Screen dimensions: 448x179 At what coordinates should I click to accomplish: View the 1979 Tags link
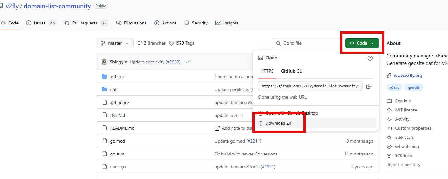tap(182, 43)
